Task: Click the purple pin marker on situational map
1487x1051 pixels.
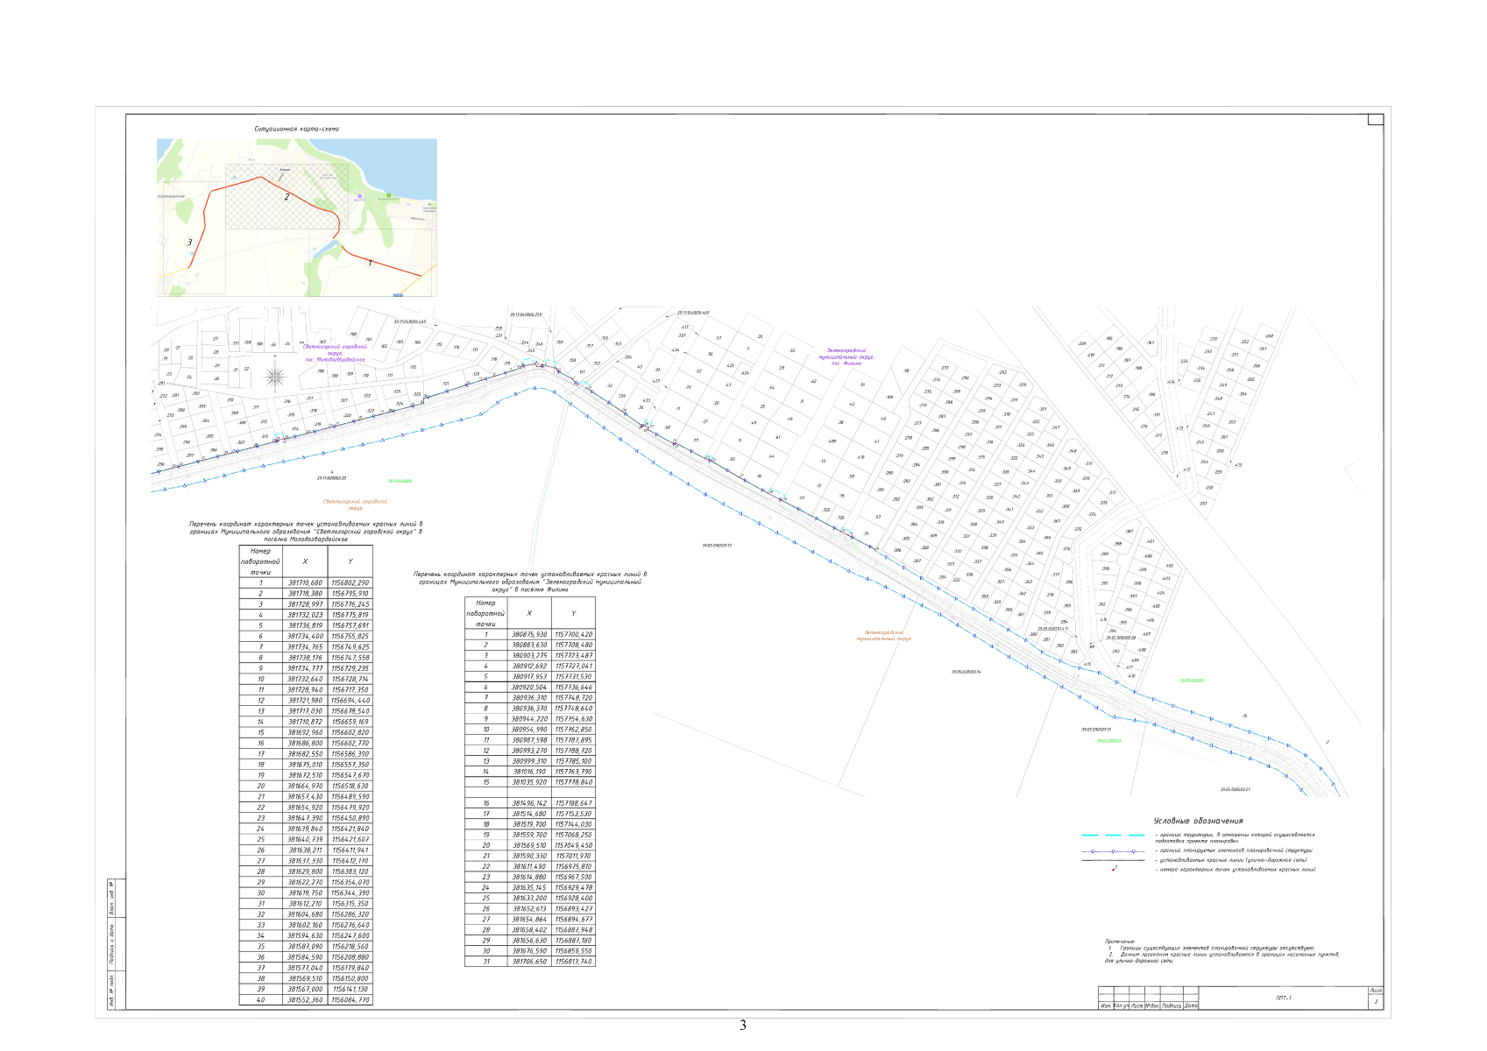Action: pyautogui.click(x=358, y=197)
